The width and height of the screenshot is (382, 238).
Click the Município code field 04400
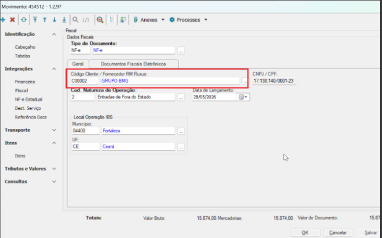pyautogui.click(x=85, y=131)
